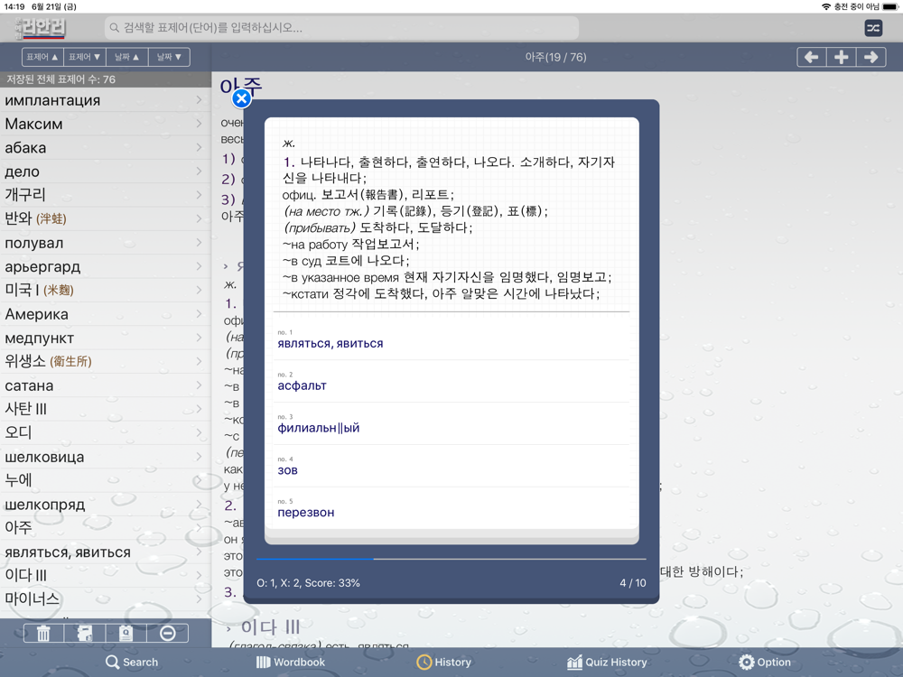Click the quiz card icon marked Q
The width and height of the screenshot is (903, 677).
click(126, 633)
